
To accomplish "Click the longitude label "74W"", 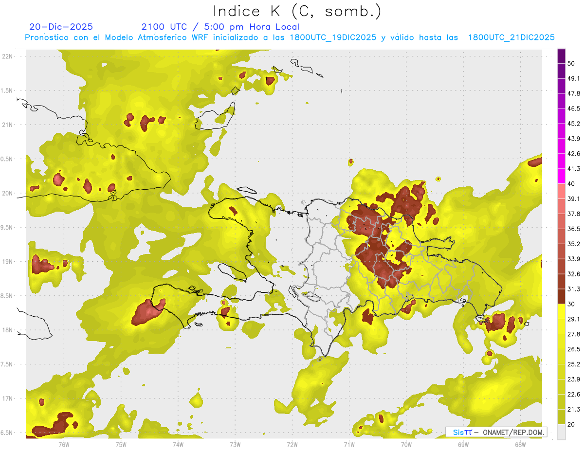I will pos(178,444).
